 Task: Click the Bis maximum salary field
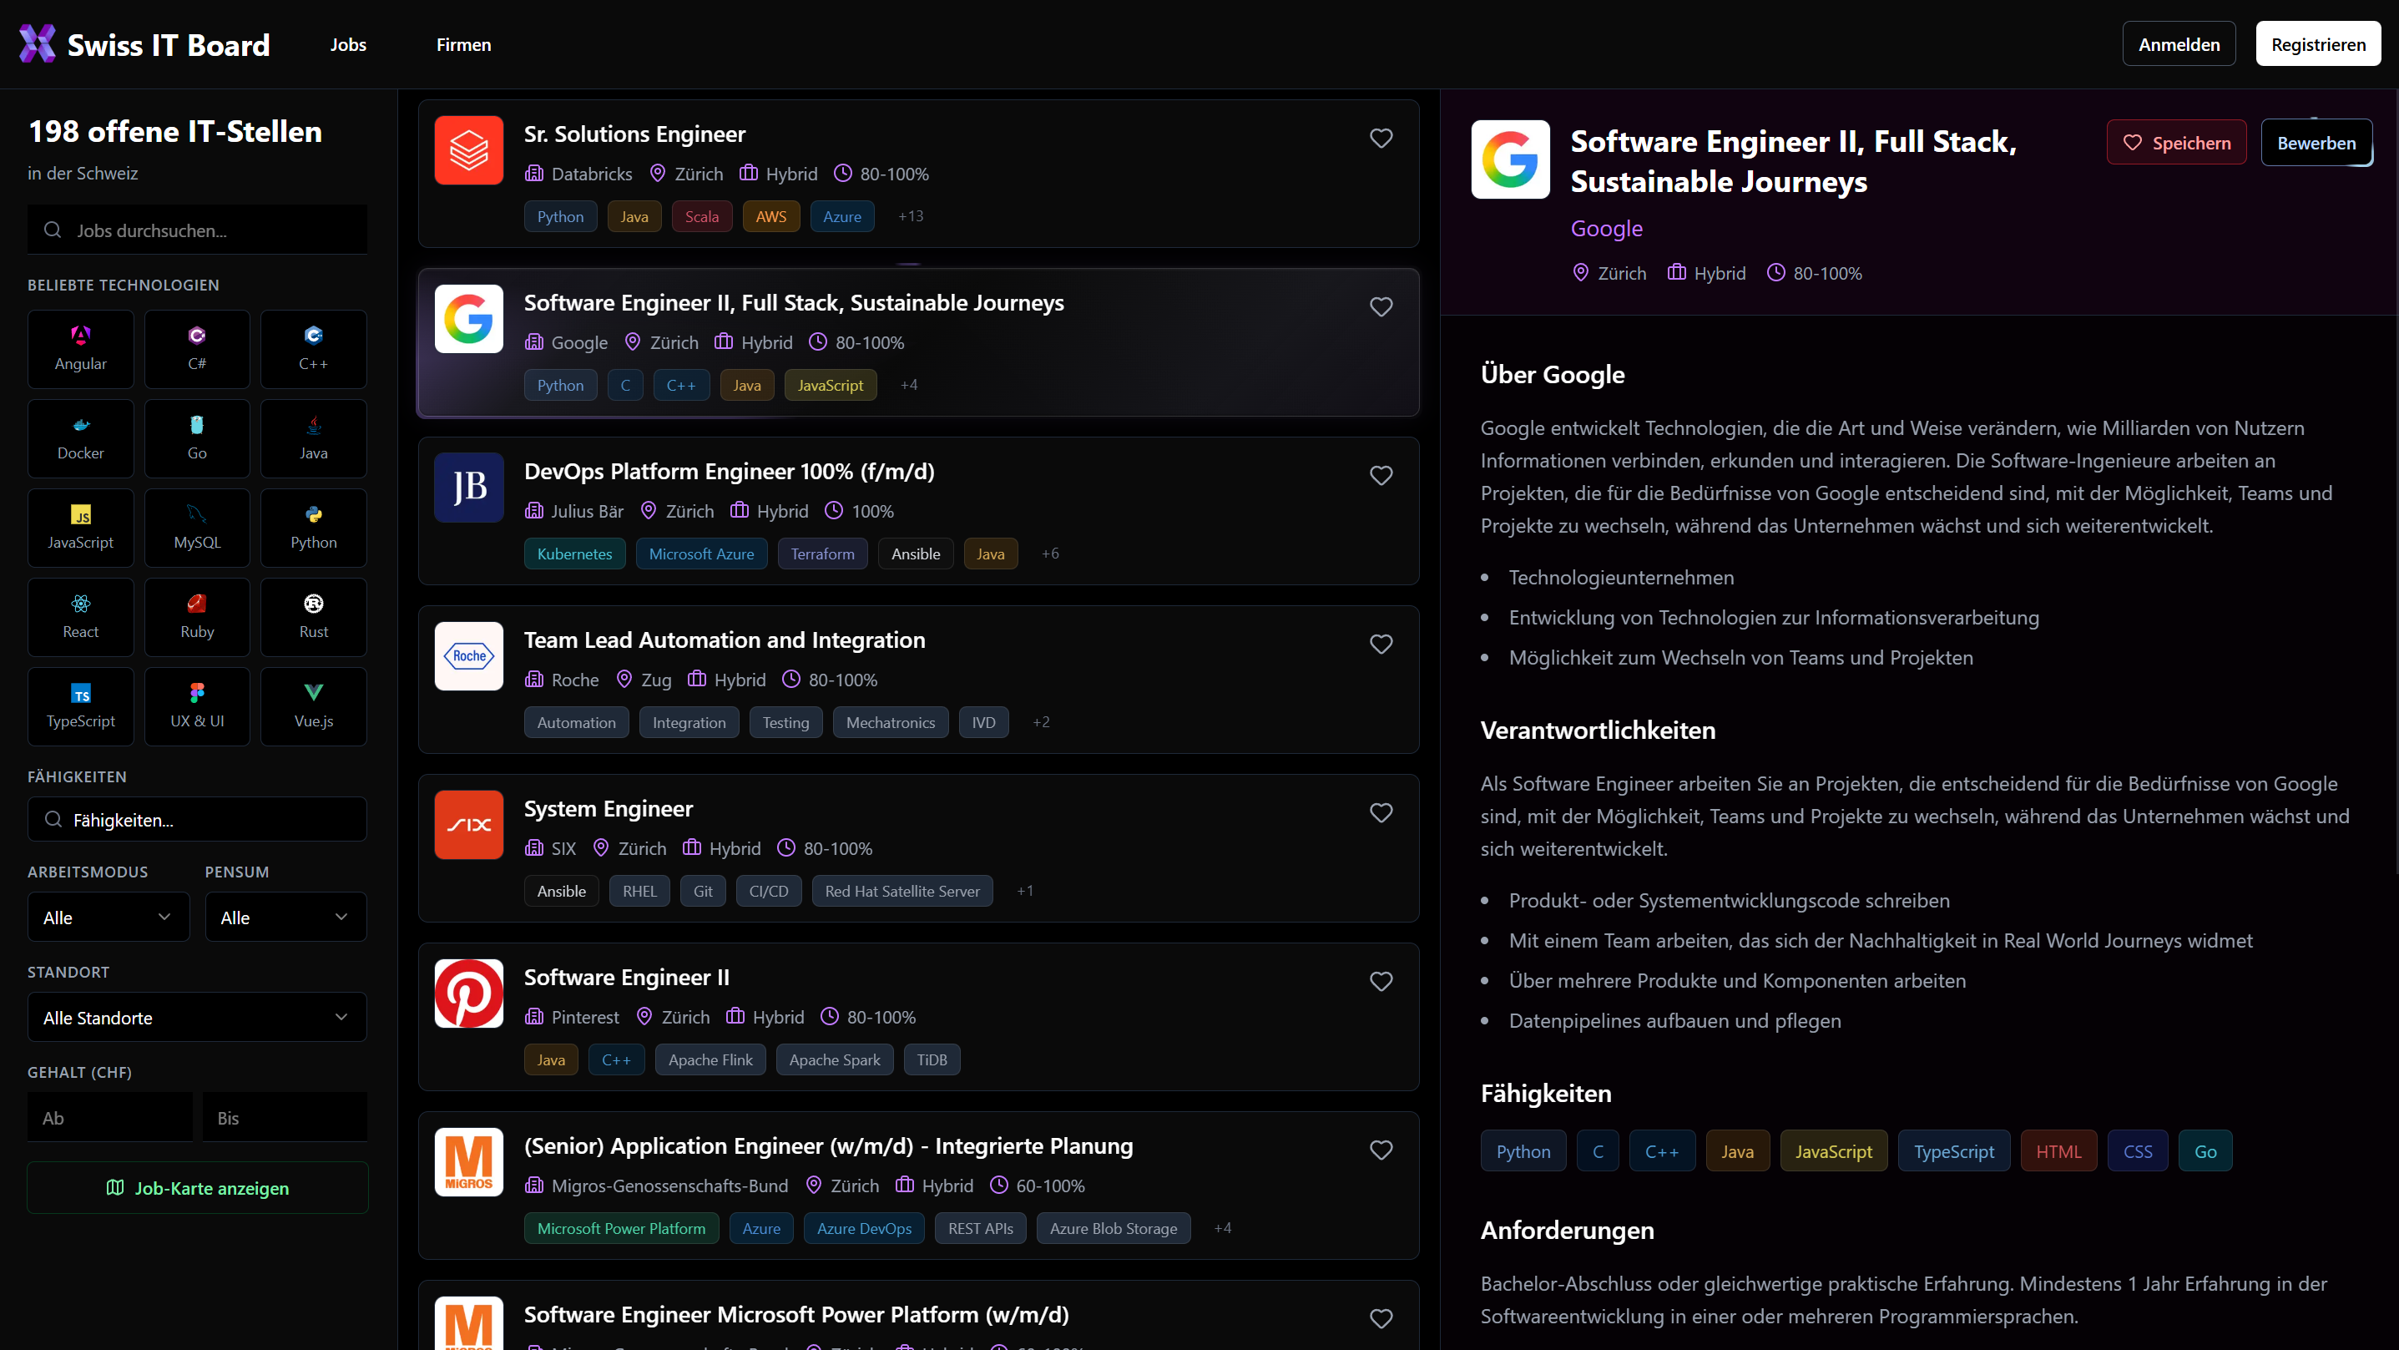click(x=285, y=1117)
